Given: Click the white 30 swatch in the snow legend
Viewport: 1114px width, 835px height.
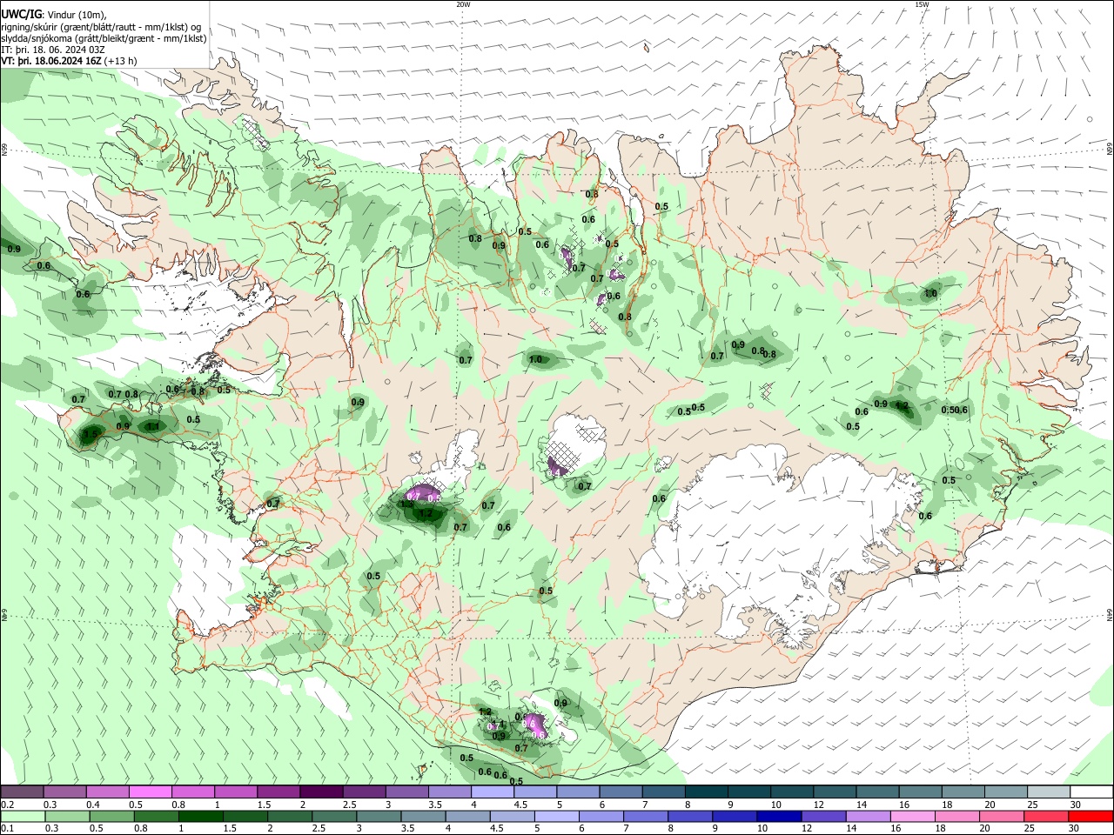Looking at the screenshot, I should [1092, 792].
